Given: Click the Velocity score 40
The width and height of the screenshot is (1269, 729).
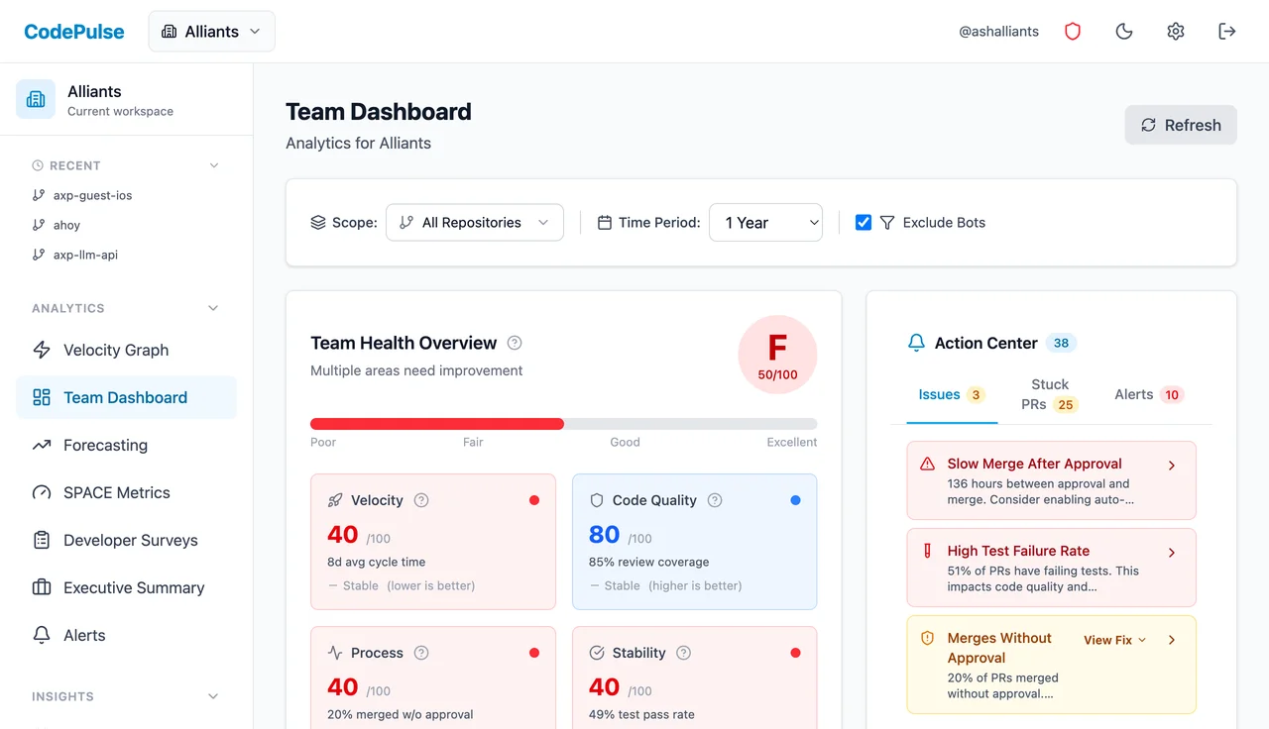Looking at the screenshot, I should click(x=343, y=535).
